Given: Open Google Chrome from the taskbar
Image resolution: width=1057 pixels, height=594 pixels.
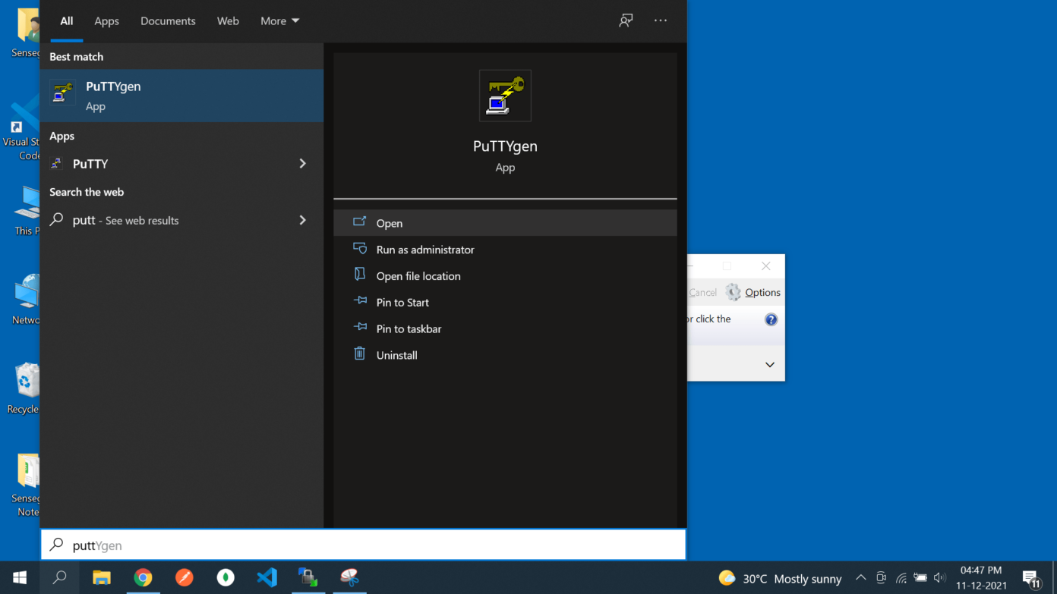Looking at the screenshot, I should [x=144, y=577].
